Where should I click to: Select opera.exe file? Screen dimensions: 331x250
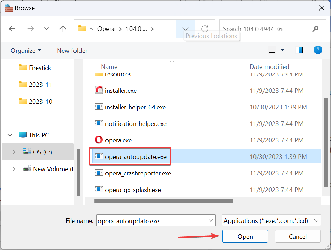pos(118,140)
